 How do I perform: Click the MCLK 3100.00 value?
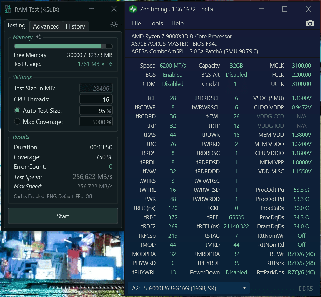coord(301,66)
